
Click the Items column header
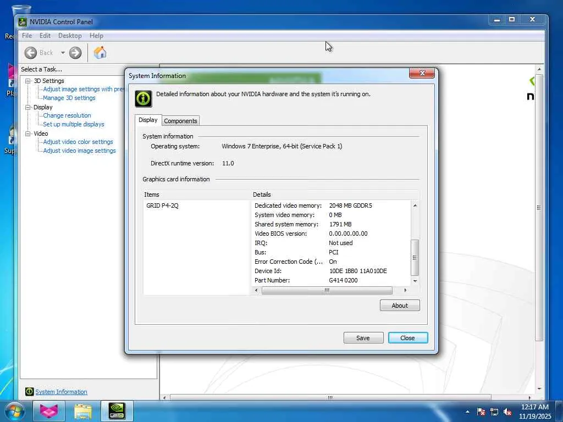[196, 195]
